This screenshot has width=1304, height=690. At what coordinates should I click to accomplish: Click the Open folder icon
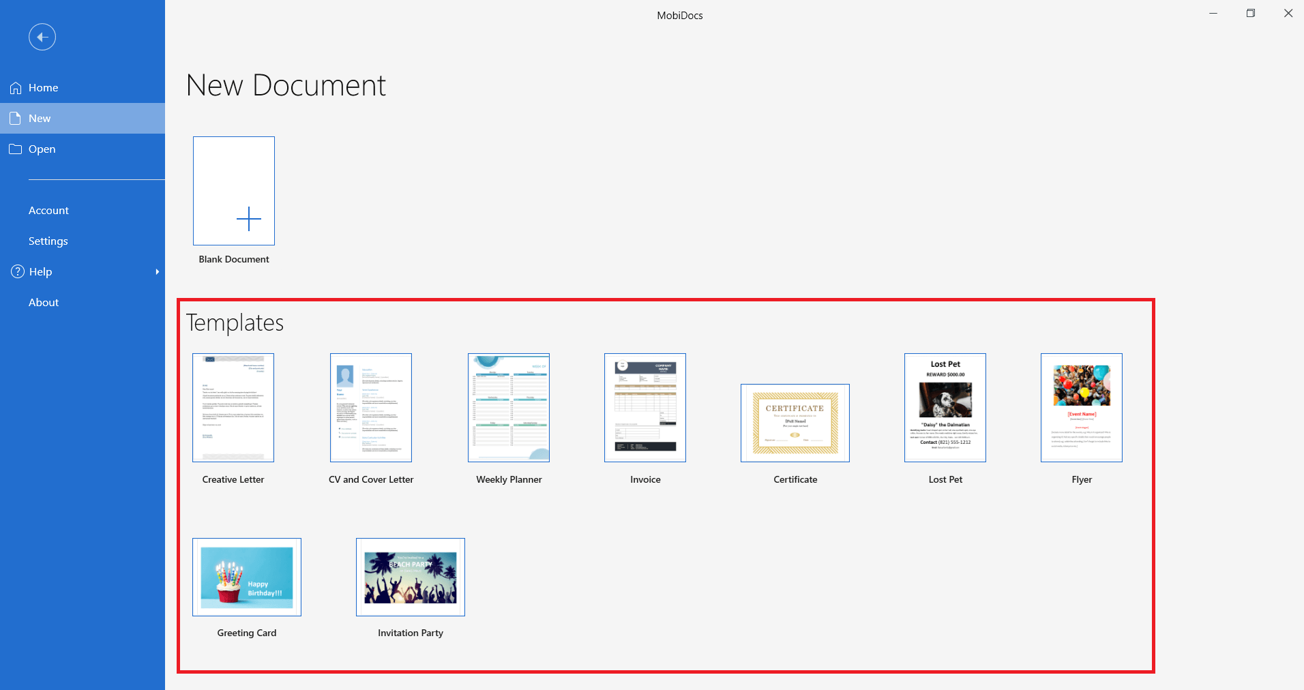[x=16, y=149]
